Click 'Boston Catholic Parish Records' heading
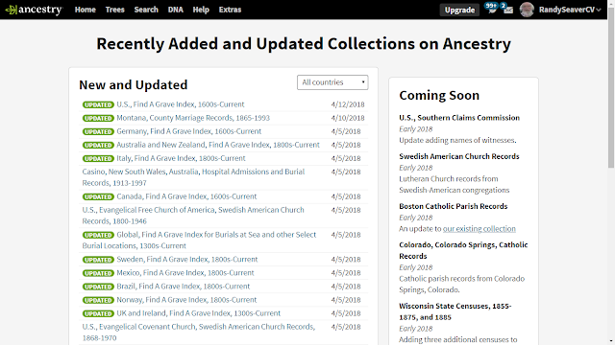Image resolution: width=615 pixels, height=345 pixels. [x=453, y=206]
